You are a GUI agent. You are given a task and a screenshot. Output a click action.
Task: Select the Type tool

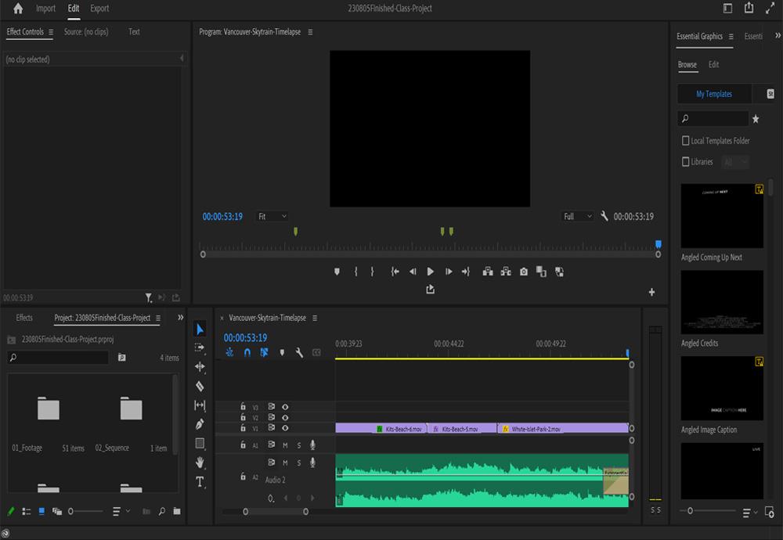(x=200, y=481)
